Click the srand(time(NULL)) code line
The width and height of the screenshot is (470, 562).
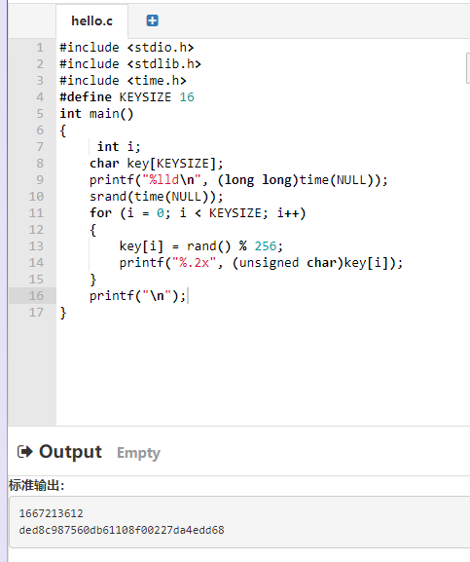coord(156,197)
